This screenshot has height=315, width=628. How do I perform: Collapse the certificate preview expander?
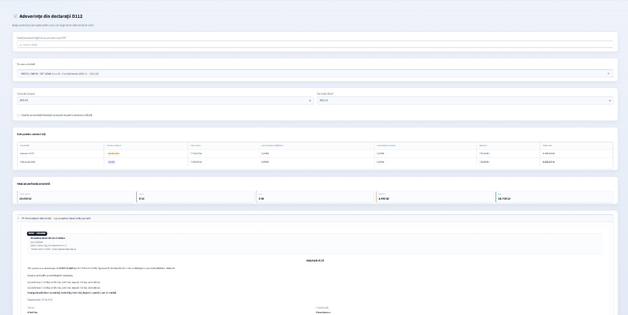point(315,219)
